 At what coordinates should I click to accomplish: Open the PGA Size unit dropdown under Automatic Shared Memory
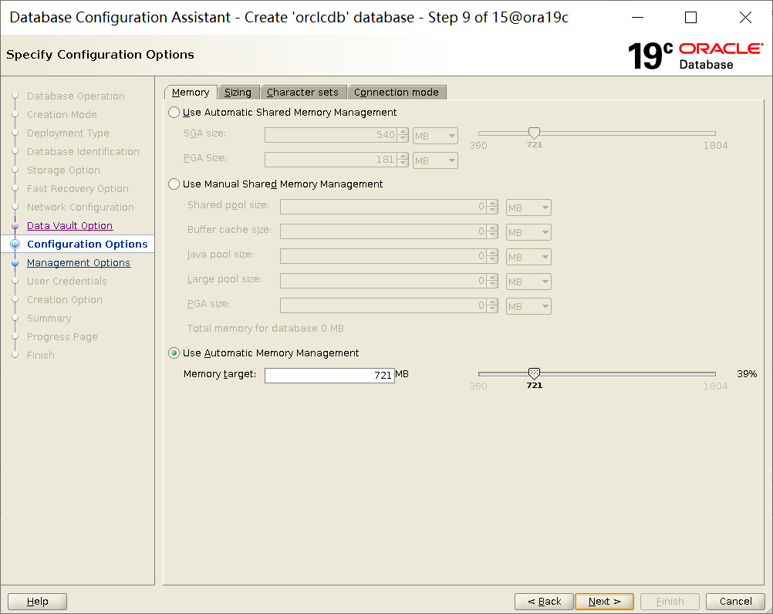[x=435, y=160]
